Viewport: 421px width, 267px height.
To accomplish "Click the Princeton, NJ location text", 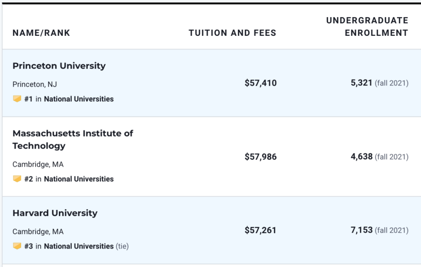I will pyautogui.click(x=35, y=85).
